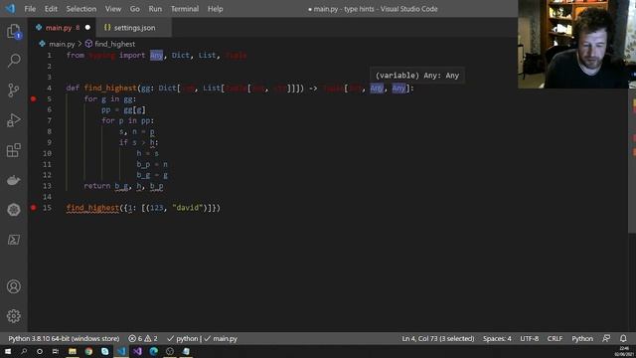
Task: Toggle breakpoint on line 15
Action: click(33, 208)
